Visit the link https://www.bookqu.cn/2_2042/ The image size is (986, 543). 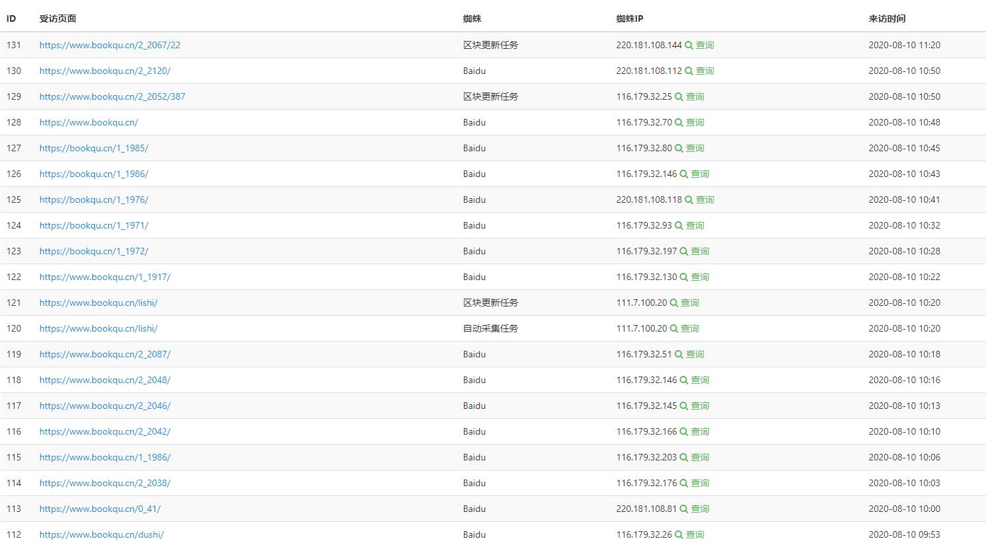point(105,431)
